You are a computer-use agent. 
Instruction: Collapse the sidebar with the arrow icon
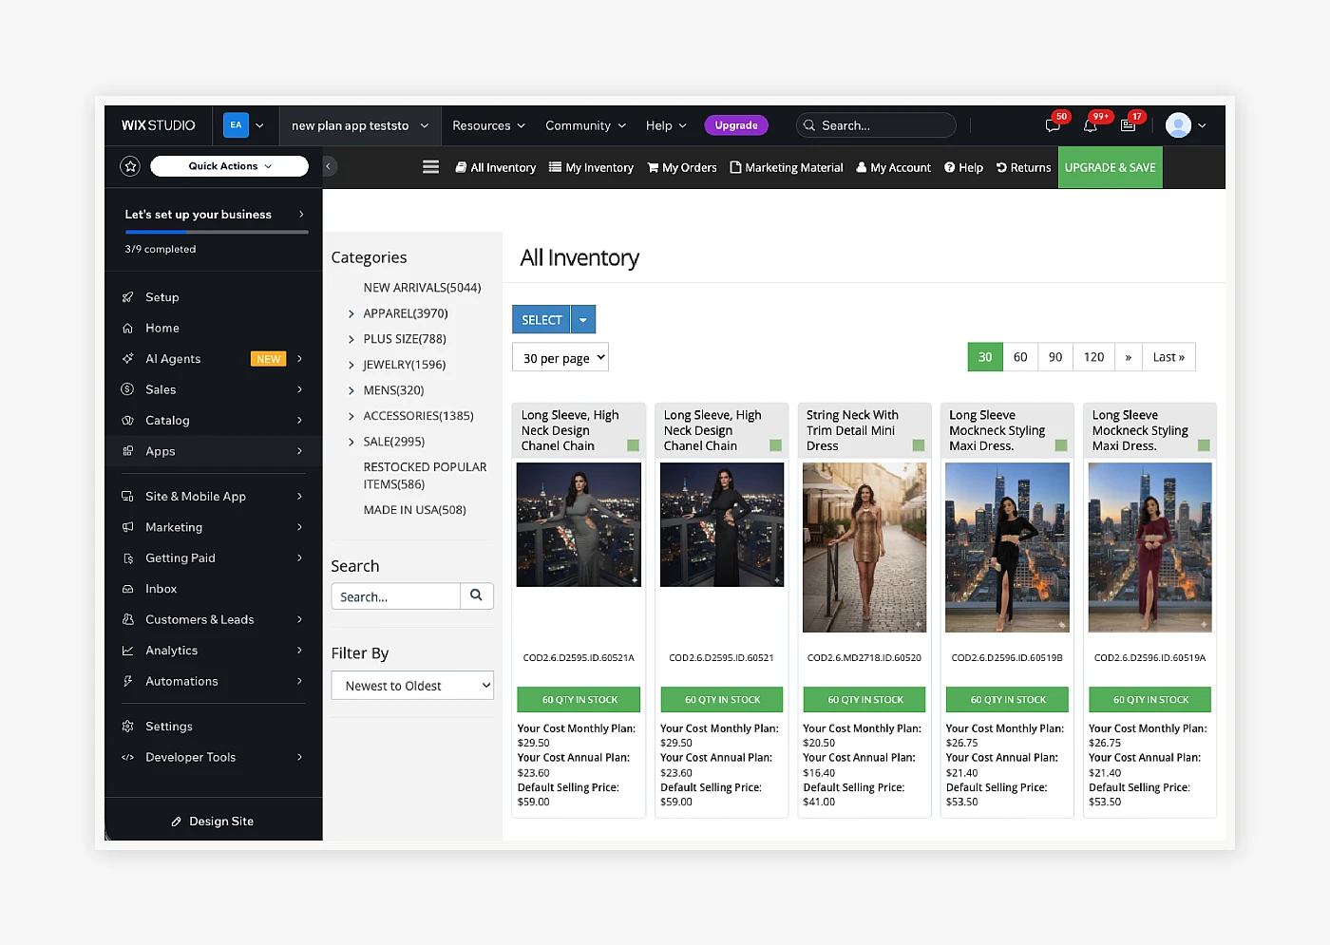pos(329,166)
